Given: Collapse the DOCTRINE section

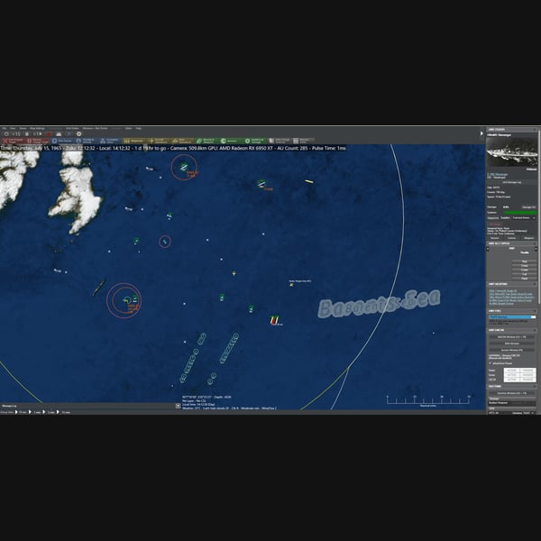Looking at the screenshot, I should (x=535, y=387).
